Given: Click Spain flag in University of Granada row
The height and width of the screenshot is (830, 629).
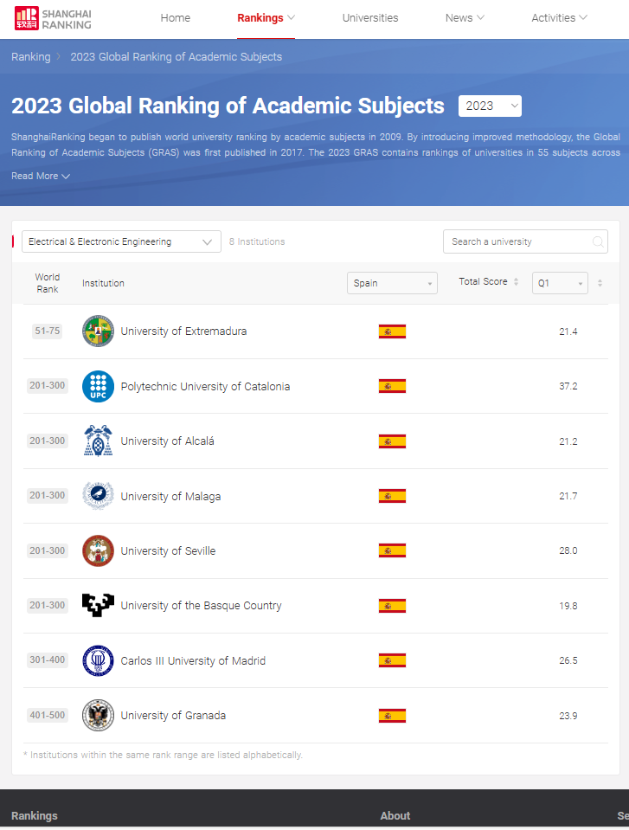Looking at the screenshot, I should point(392,716).
